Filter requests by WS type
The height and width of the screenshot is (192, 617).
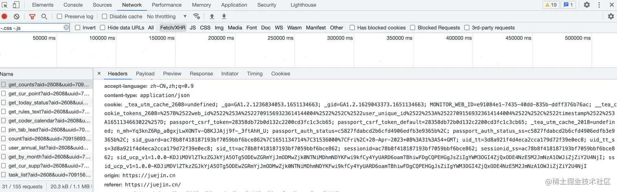(x=279, y=28)
